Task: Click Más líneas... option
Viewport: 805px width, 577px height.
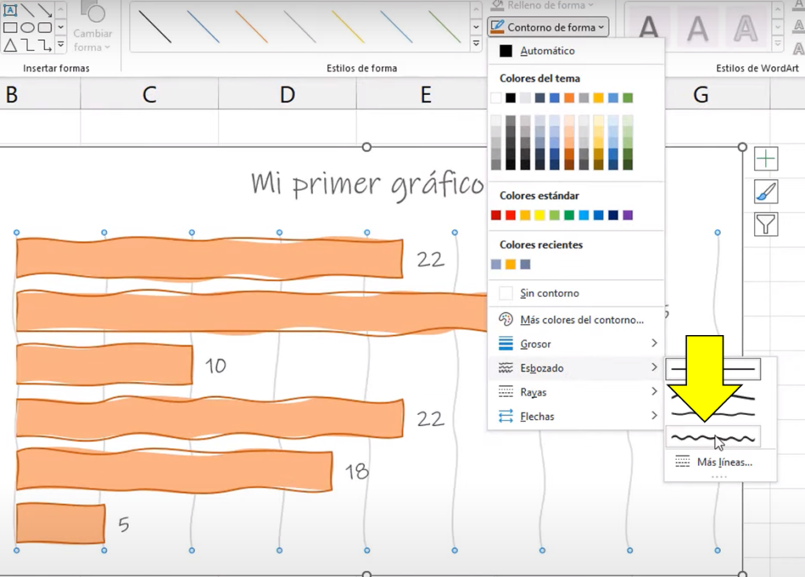Action: (723, 462)
